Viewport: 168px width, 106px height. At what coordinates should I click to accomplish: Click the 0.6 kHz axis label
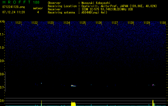(2, 101)
